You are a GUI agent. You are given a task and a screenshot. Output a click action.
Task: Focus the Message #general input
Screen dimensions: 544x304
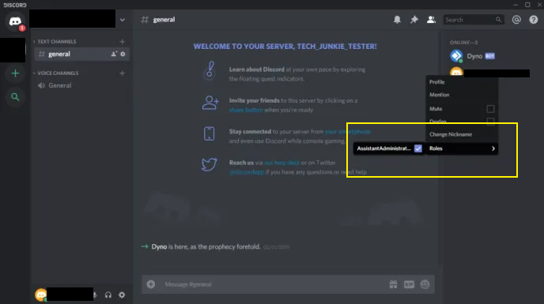pos(274,284)
